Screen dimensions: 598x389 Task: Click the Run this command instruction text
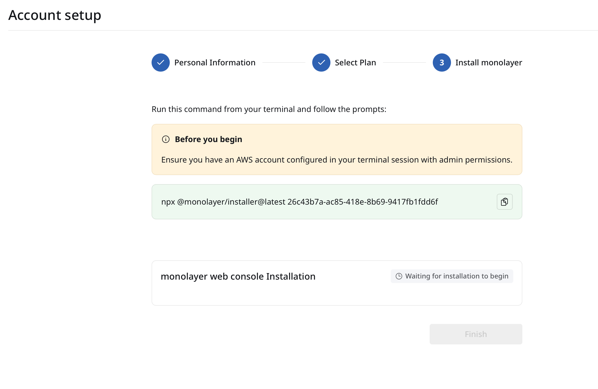269,109
